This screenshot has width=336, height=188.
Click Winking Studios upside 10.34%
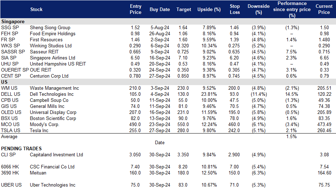(209, 46)
